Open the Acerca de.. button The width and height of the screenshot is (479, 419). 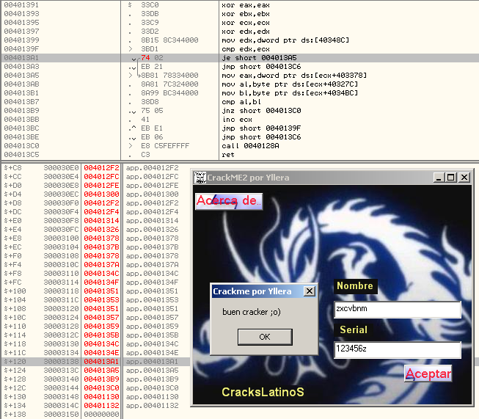[228, 200]
